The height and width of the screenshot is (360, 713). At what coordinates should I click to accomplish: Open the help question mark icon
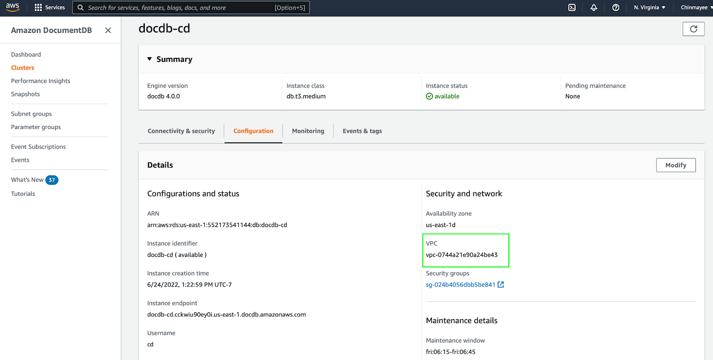point(616,8)
